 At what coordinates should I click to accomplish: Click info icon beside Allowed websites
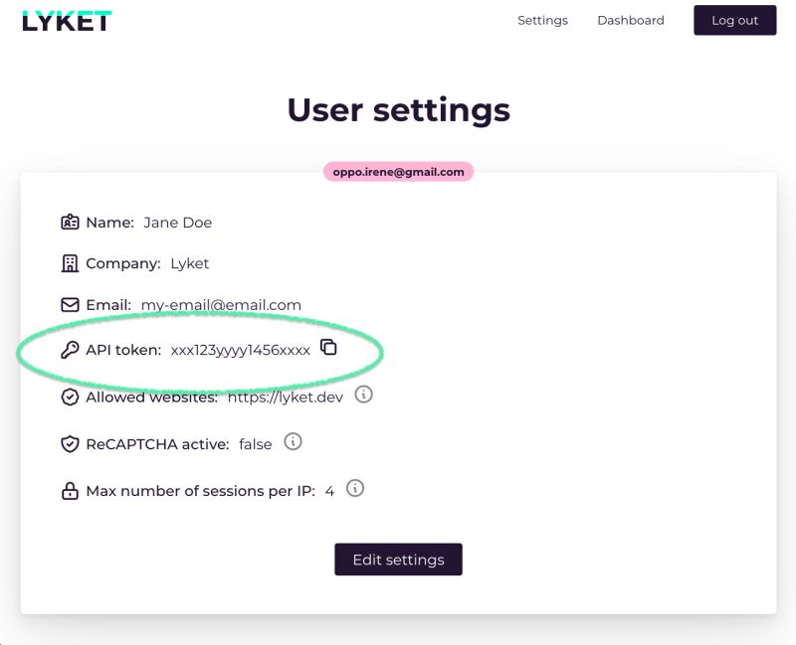tap(363, 395)
